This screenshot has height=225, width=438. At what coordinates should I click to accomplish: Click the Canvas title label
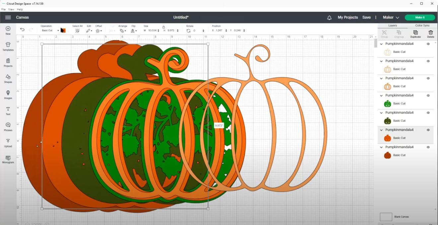[x=22, y=17]
